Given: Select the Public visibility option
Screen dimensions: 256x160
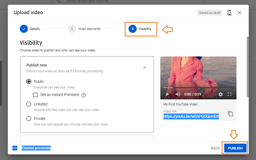Looking at the screenshot, I should pos(29,82).
